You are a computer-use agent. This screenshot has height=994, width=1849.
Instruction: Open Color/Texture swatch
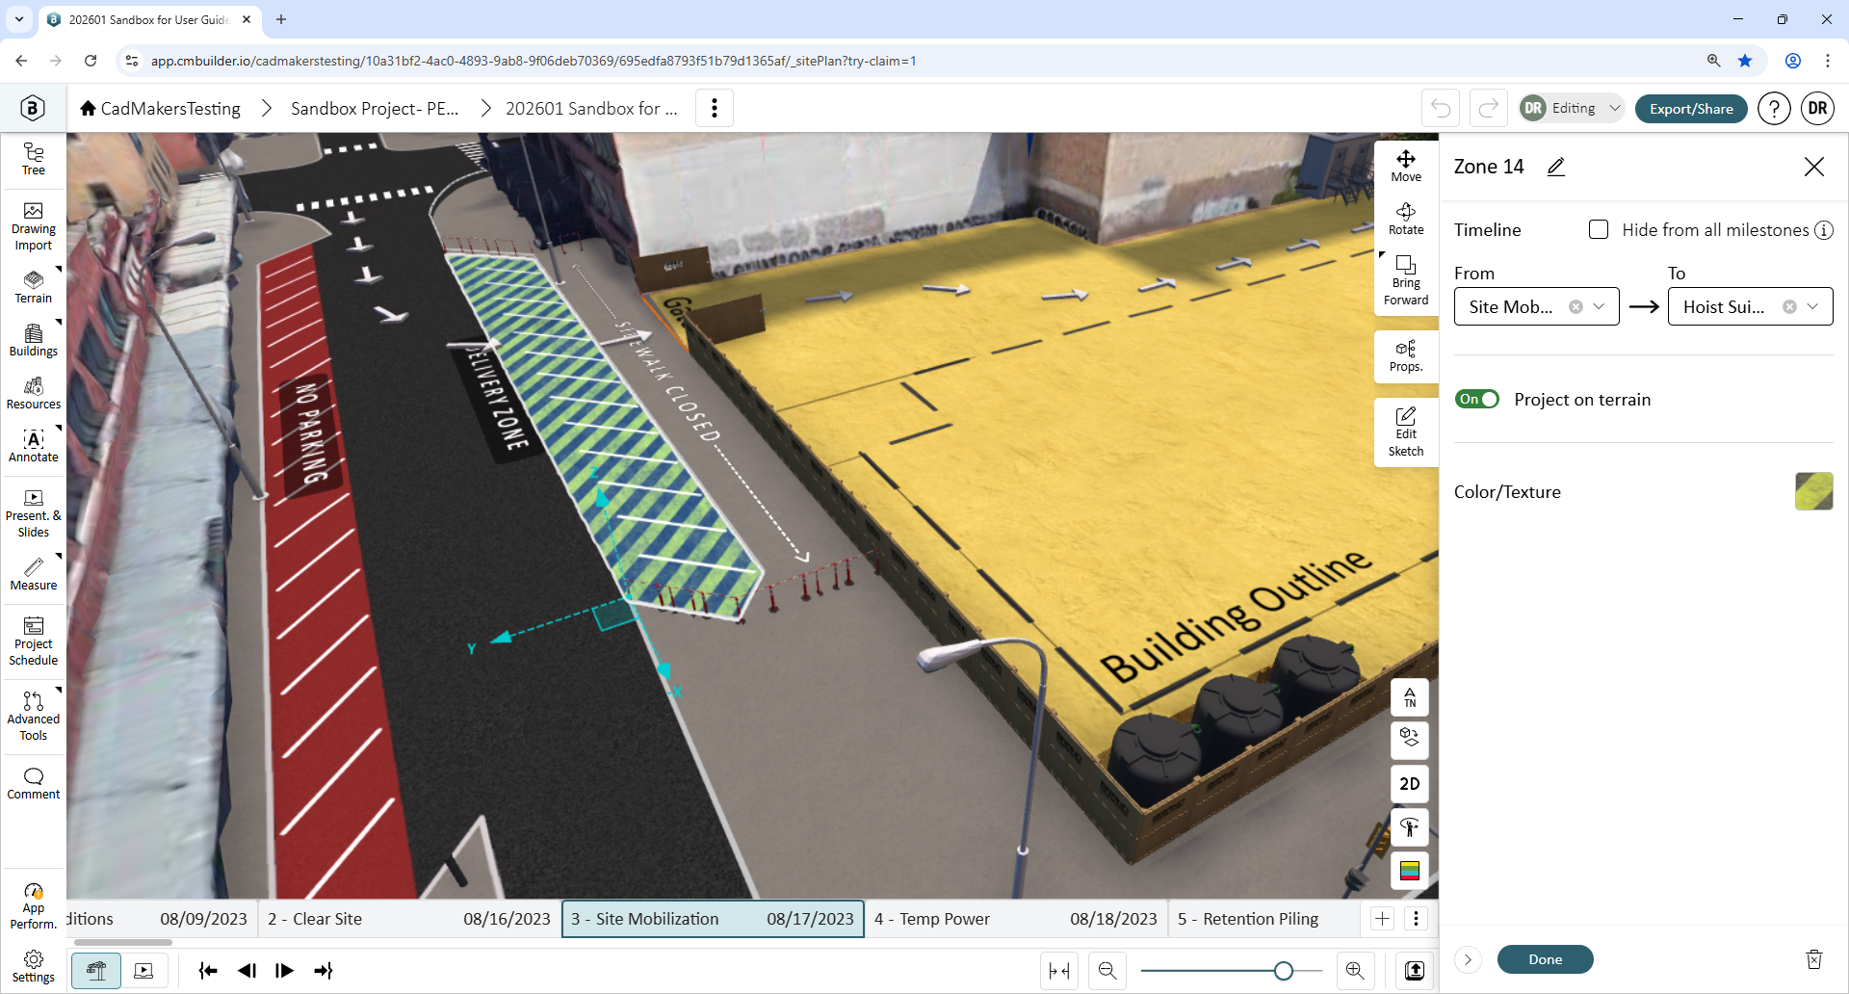tap(1814, 491)
